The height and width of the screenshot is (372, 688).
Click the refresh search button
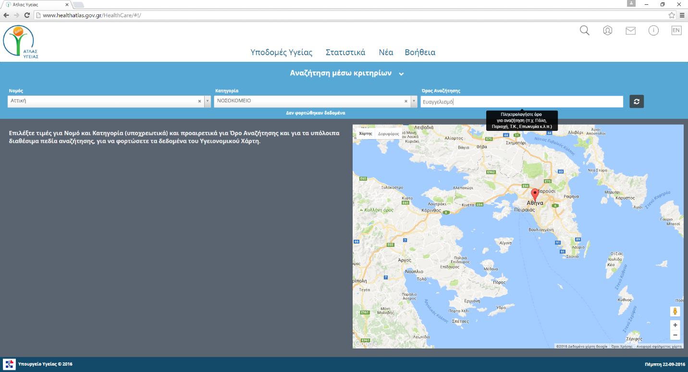point(637,102)
